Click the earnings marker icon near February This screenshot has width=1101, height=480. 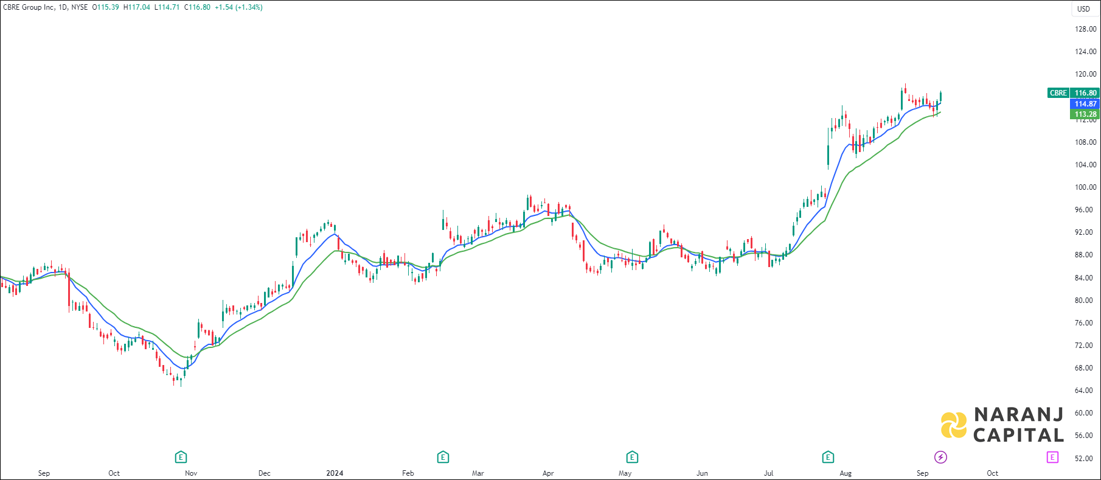tap(443, 457)
